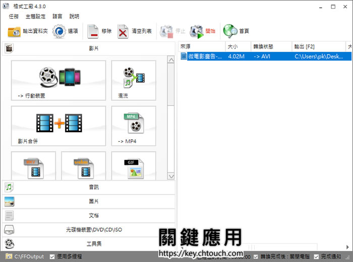The height and width of the screenshot is (262, 353).
Task: Toggle 轉換完成後：關閉電腦 shutdown checkbox
Action: coord(256,256)
